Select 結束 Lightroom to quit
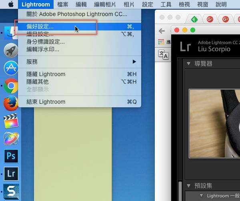Image resolution: width=240 pixels, height=201 pixels. [x=80, y=102]
